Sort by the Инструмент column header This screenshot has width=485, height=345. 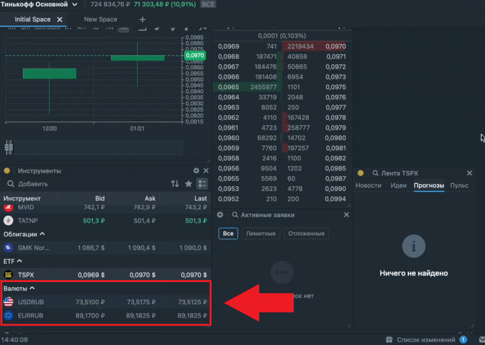[x=22, y=198]
